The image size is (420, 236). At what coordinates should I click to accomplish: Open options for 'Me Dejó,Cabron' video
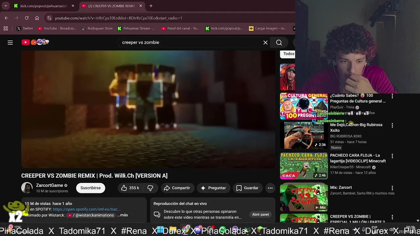coord(392,126)
